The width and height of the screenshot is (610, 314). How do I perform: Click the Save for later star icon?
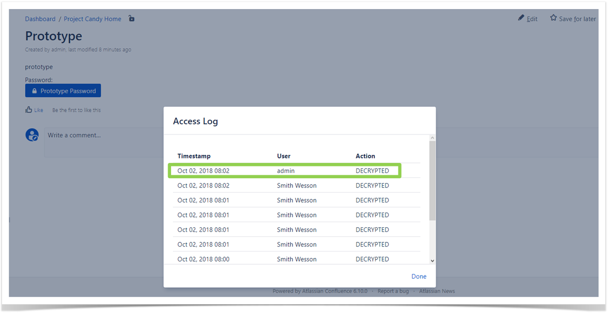(553, 18)
